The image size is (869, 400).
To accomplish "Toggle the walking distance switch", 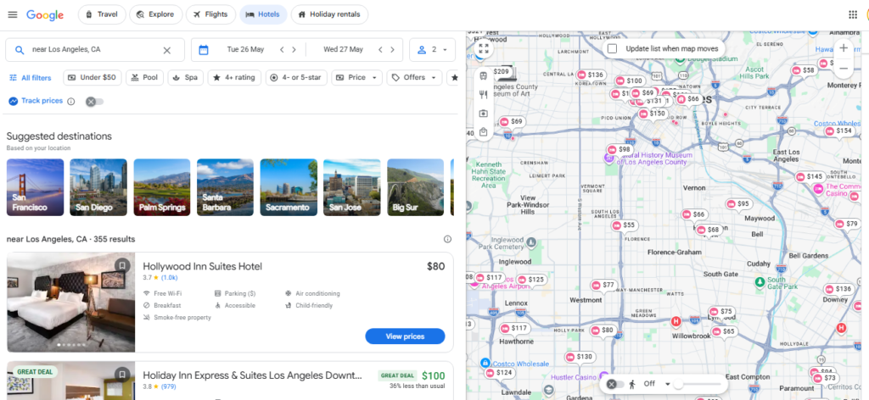I will coord(614,384).
